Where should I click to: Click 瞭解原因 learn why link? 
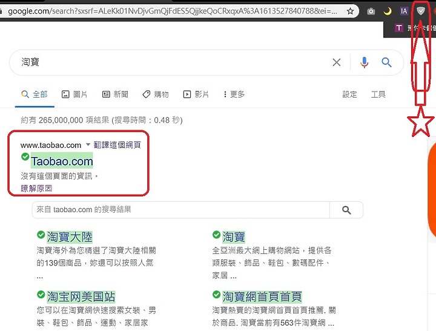[36, 189]
